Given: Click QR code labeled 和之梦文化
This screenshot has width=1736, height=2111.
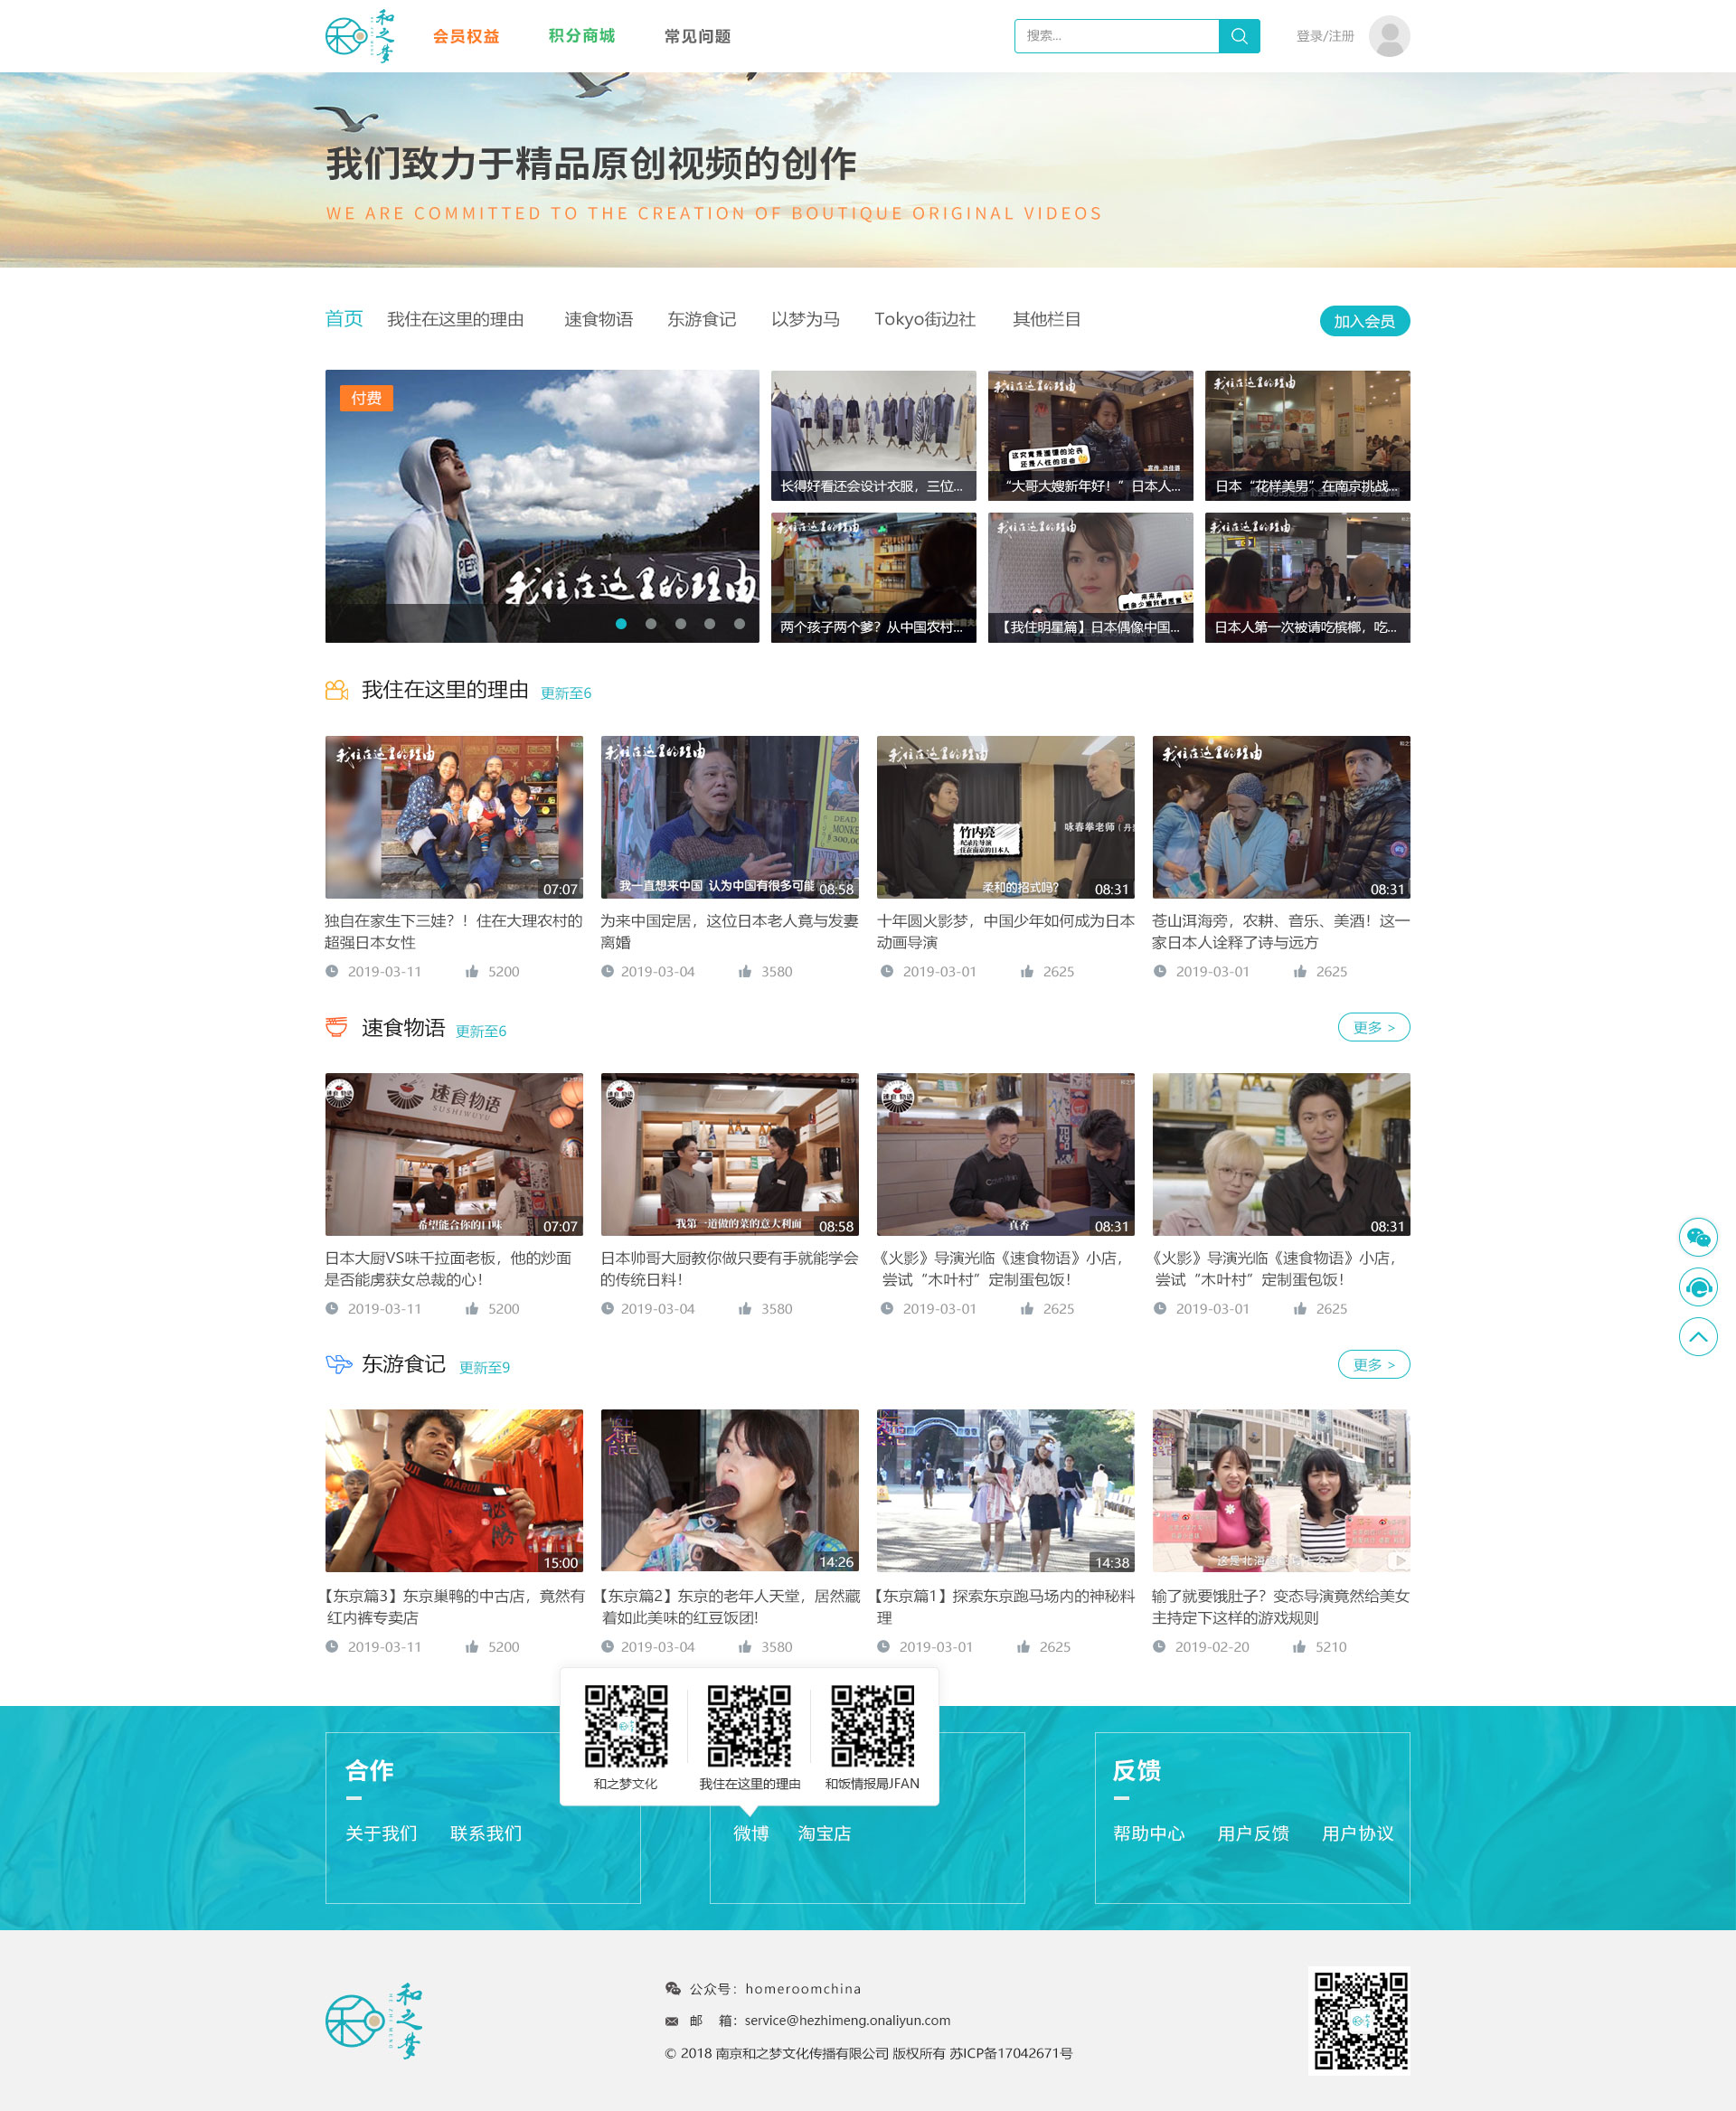Looking at the screenshot, I should coord(626,1726).
